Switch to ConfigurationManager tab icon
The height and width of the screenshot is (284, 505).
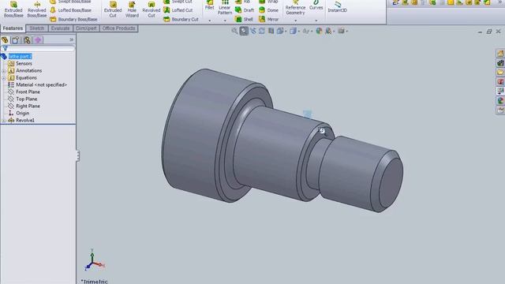pyautogui.click(x=27, y=40)
